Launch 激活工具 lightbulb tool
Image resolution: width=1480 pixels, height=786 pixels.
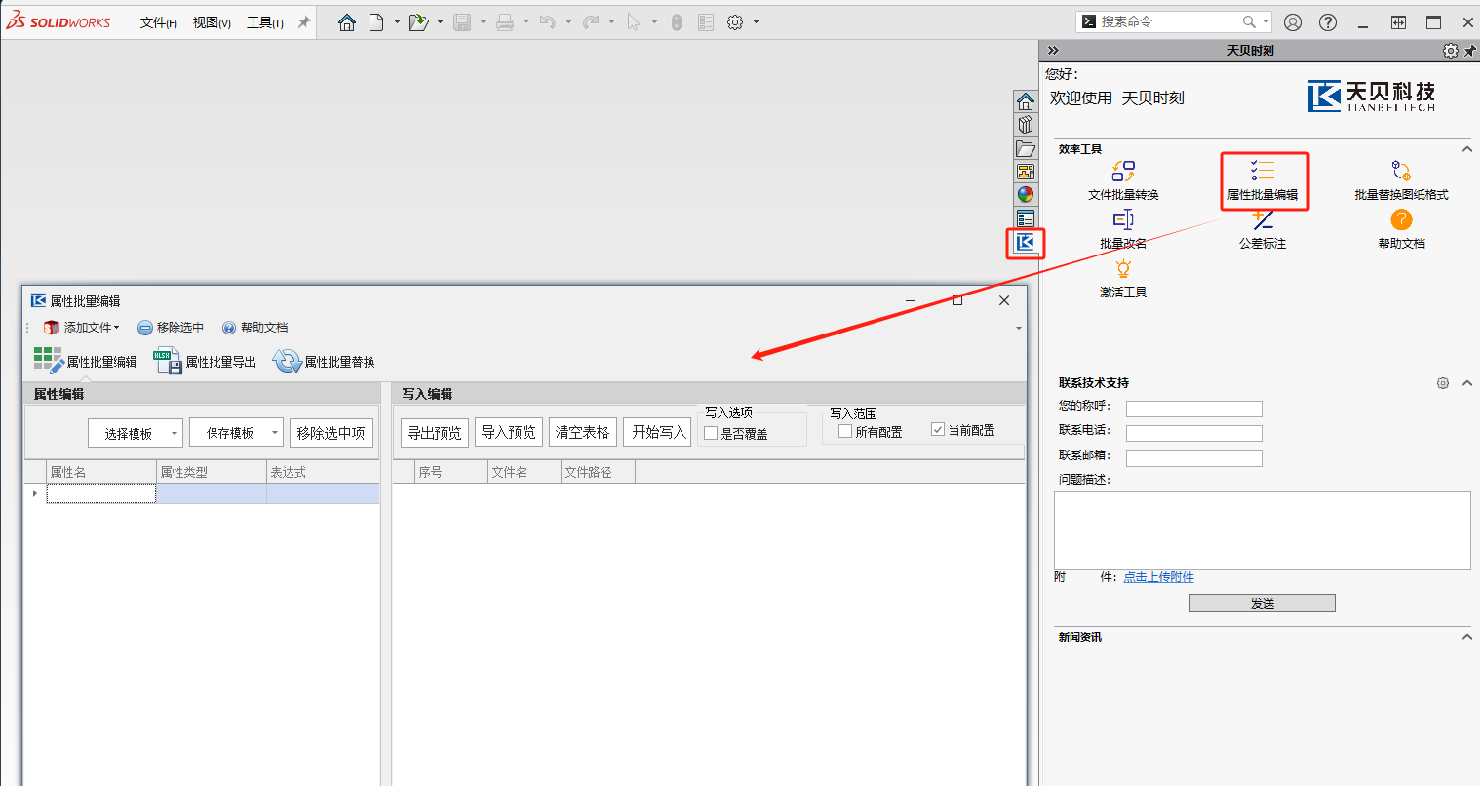1123,279
